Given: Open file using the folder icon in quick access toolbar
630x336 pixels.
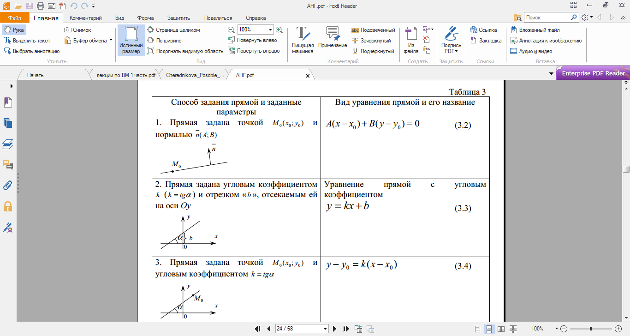Looking at the screenshot, I should 18,6.
